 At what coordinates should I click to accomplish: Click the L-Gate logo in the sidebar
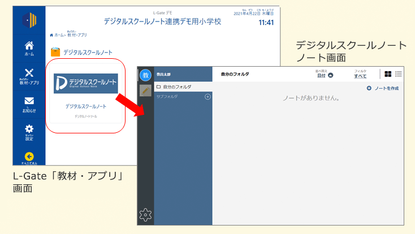coord(29,20)
